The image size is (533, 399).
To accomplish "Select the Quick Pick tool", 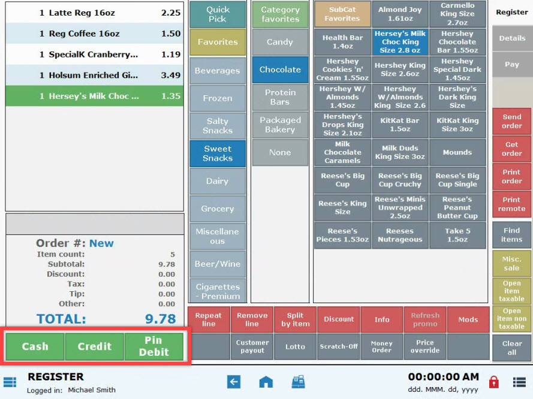I will coord(216,14).
